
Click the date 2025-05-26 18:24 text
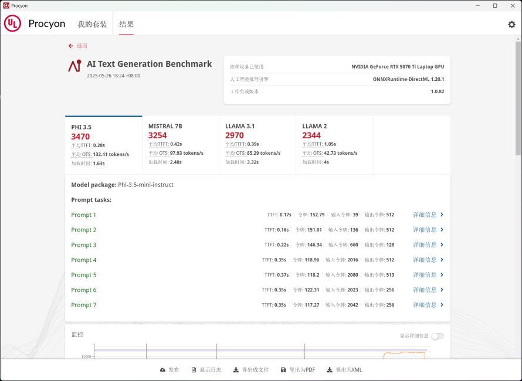click(114, 76)
